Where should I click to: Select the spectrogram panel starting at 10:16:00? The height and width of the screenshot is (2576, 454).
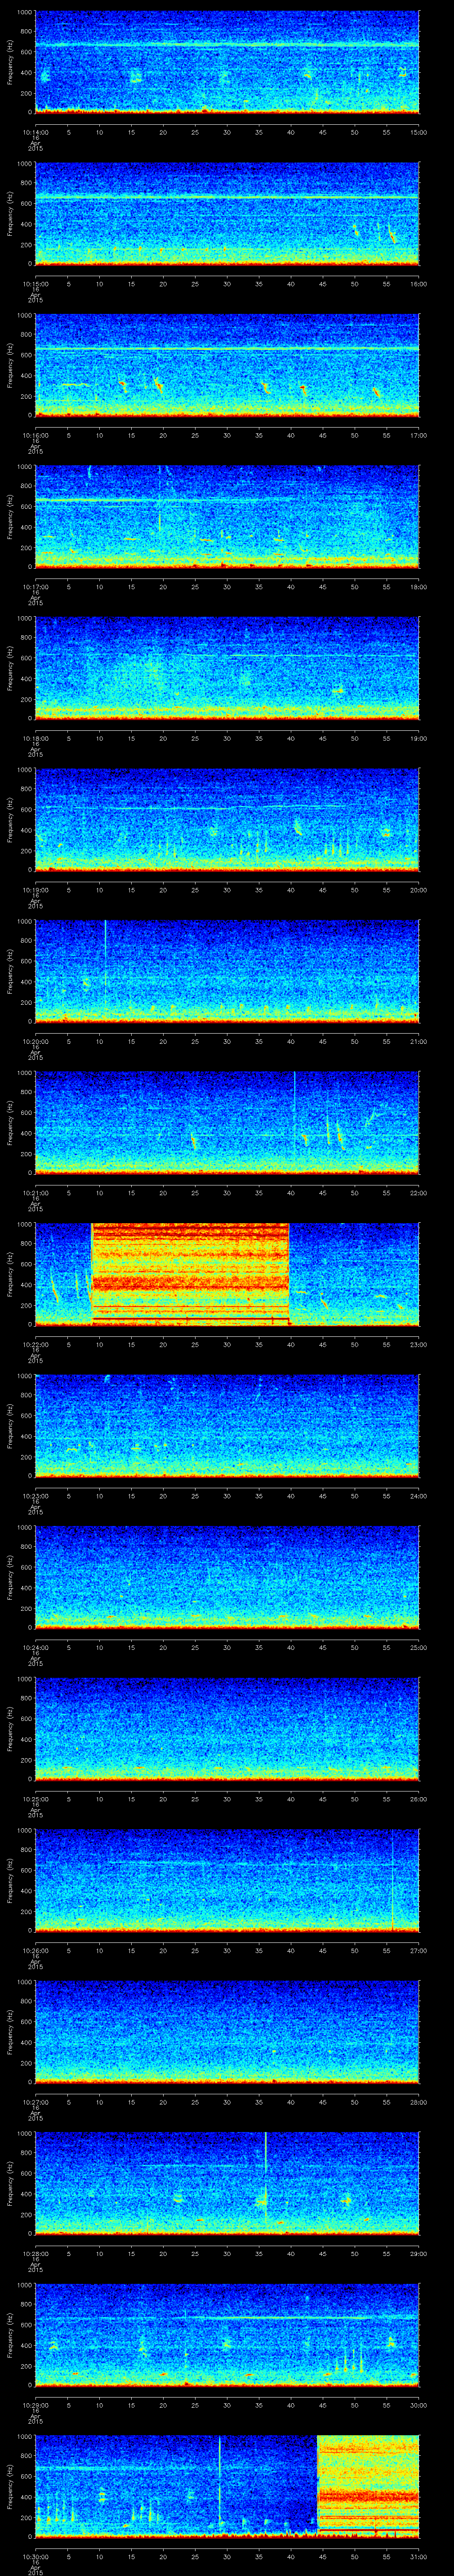(x=227, y=365)
